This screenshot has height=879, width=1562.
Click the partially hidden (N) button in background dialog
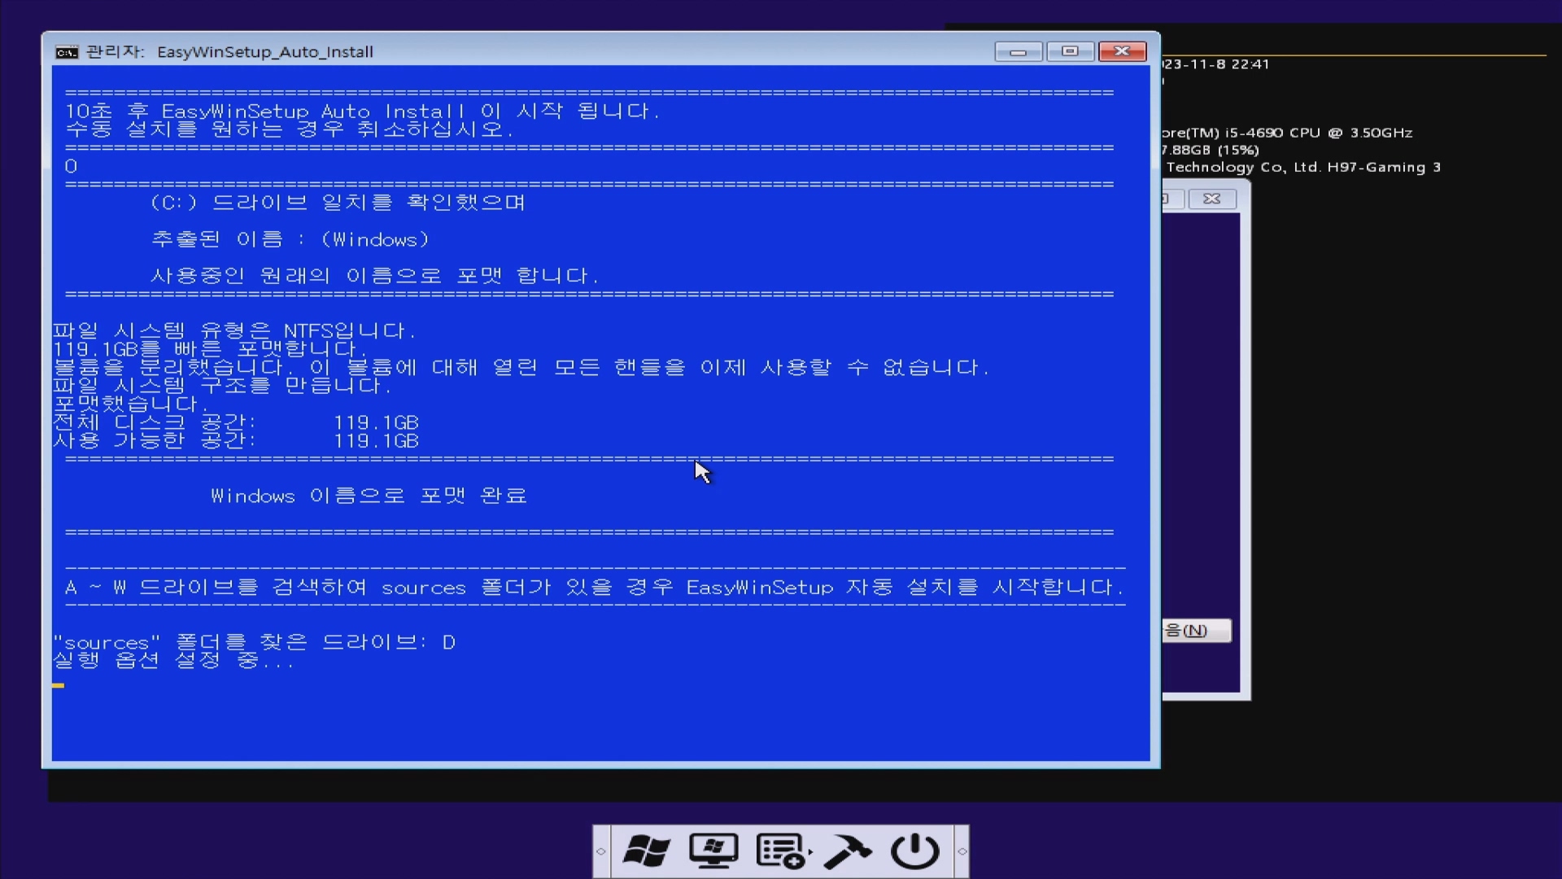point(1195,630)
